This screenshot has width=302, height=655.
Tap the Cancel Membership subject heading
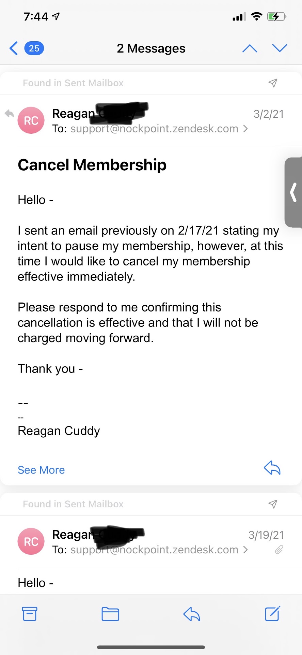92,165
